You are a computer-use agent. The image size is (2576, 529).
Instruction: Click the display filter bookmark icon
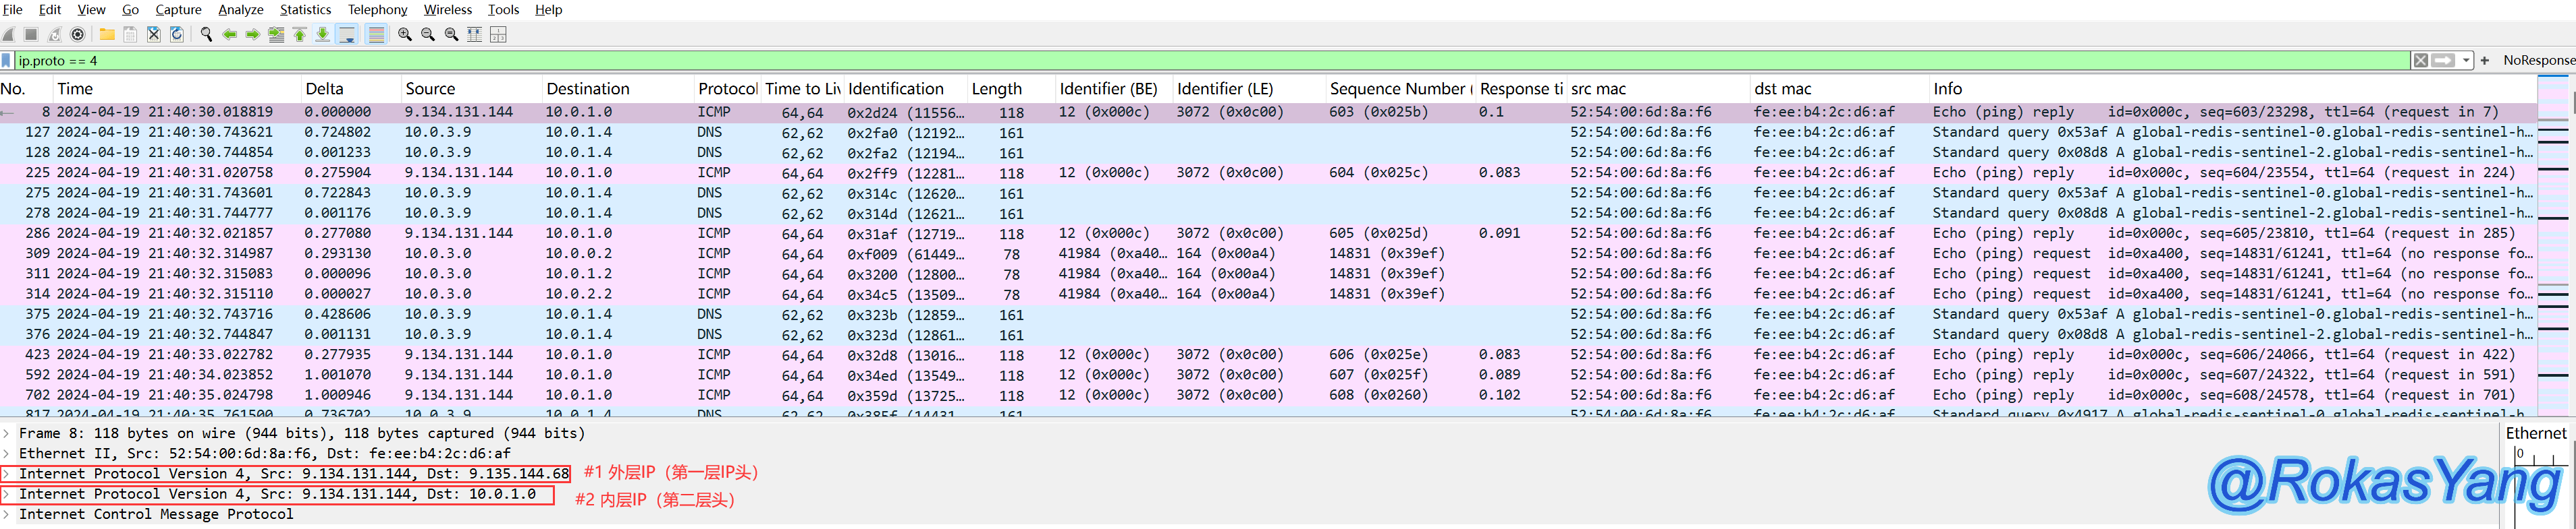pyautogui.click(x=7, y=61)
